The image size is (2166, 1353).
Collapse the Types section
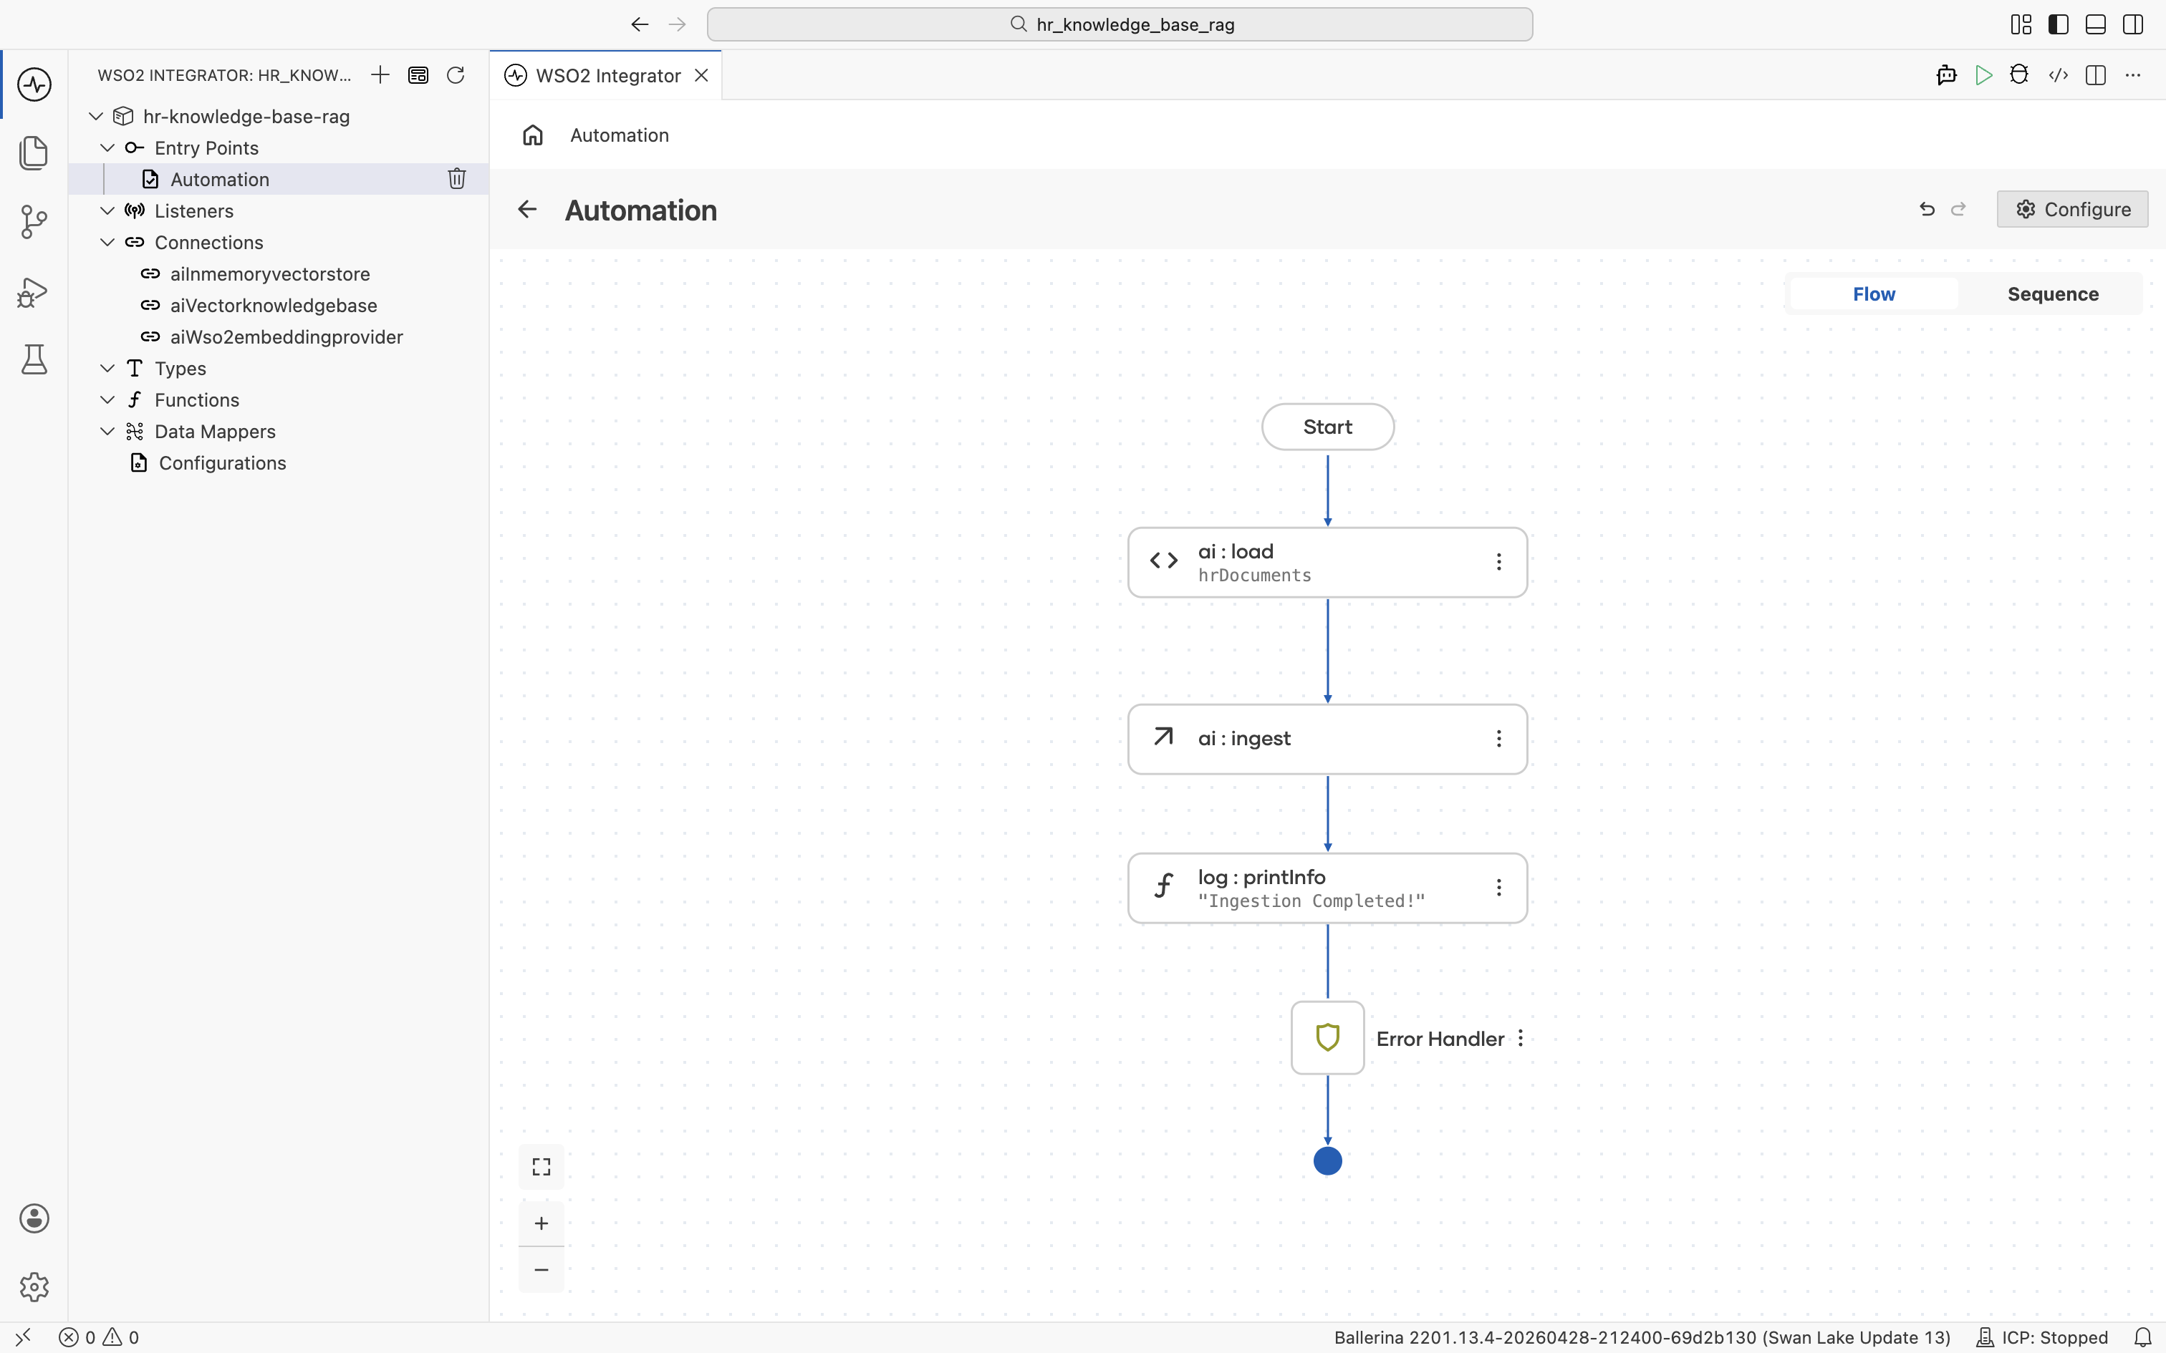pos(107,368)
